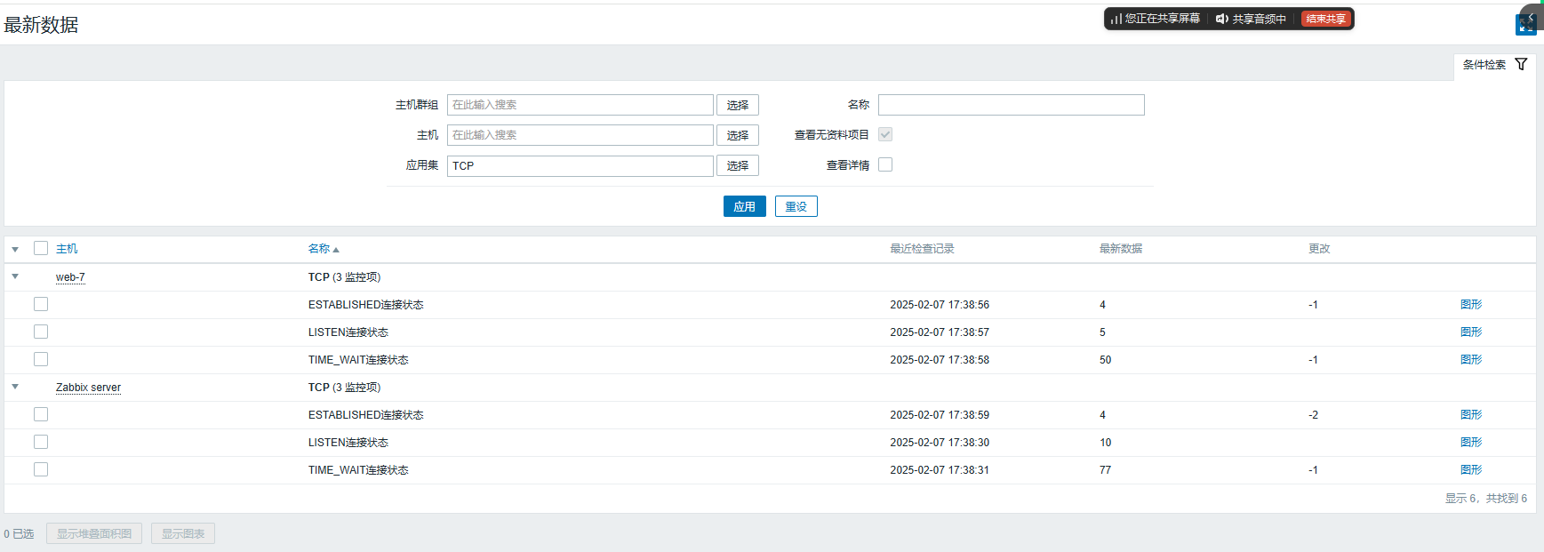The image size is (1544, 552).
Task: Click the red 结束共享 button
Action: (1325, 19)
